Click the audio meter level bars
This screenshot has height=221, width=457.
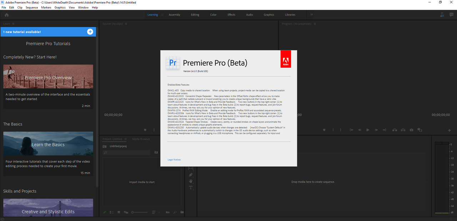(442, 178)
